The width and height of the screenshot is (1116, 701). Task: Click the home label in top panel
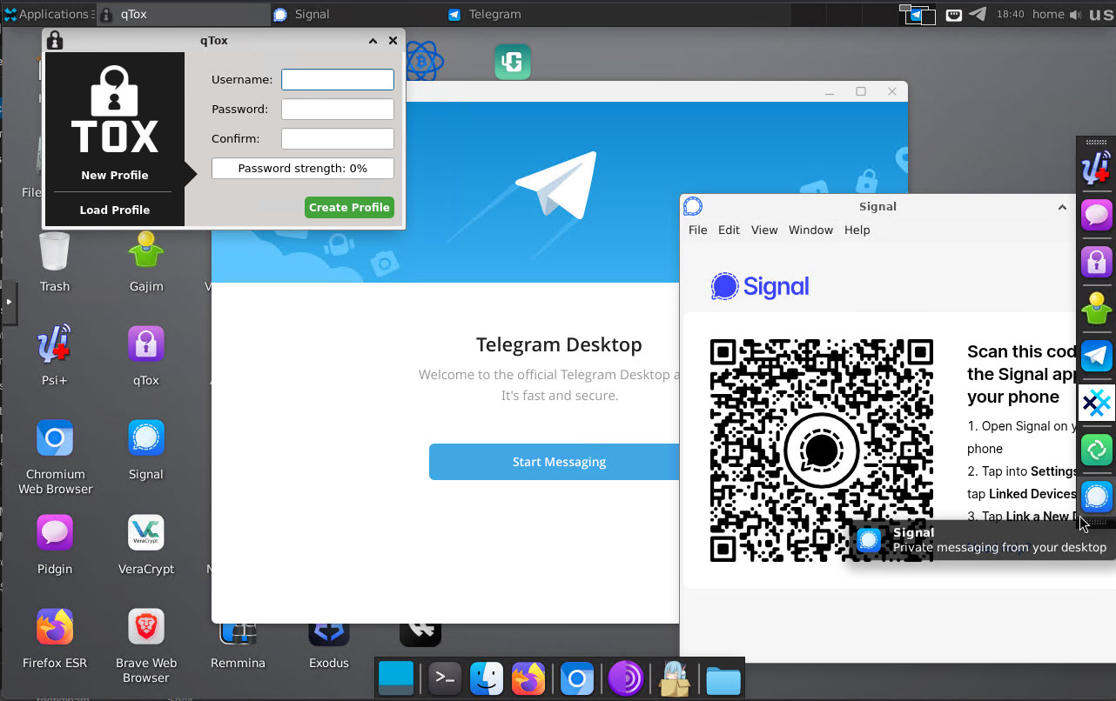[x=1048, y=14]
